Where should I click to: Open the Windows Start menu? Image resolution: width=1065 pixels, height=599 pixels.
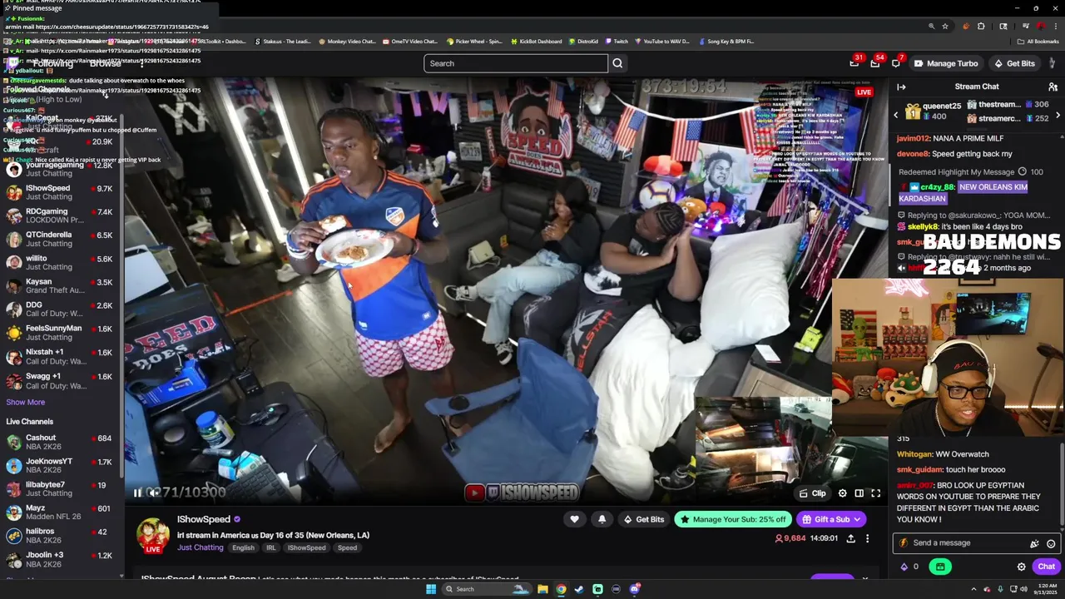coord(431,589)
